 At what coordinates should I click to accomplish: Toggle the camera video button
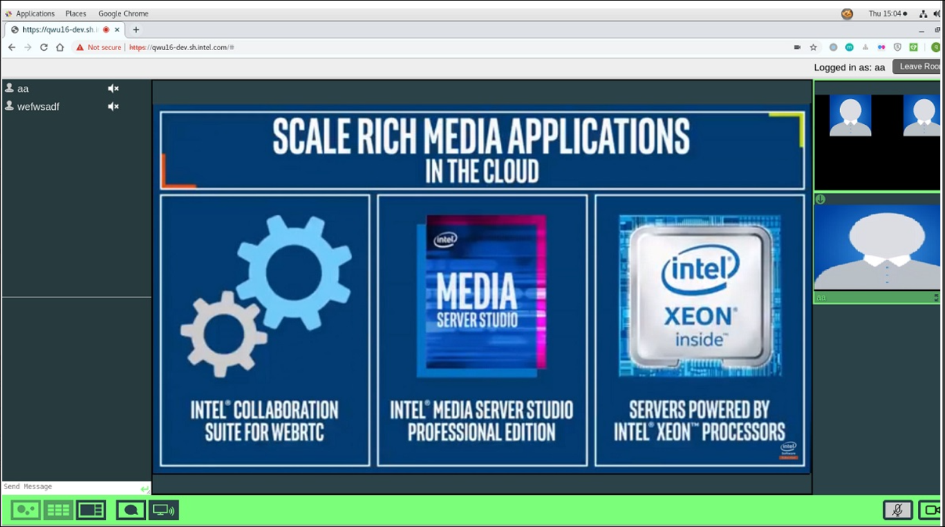click(930, 510)
